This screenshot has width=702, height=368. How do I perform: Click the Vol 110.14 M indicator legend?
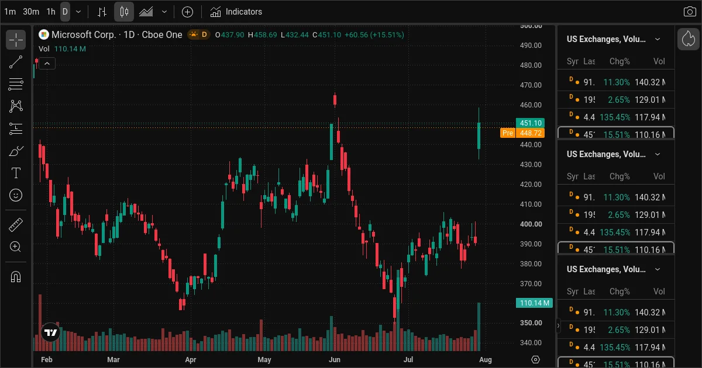[x=63, y=49]
